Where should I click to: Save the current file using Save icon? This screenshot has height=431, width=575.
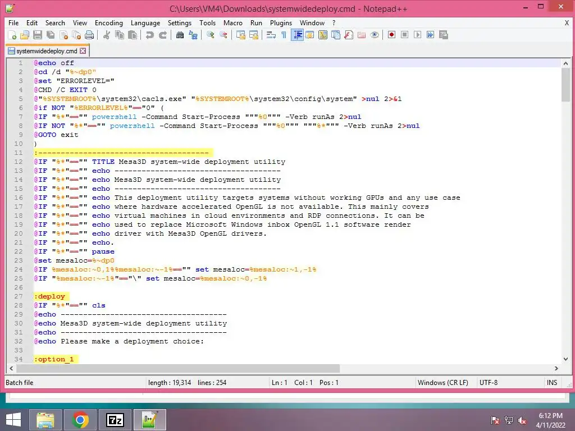(38, 35)
